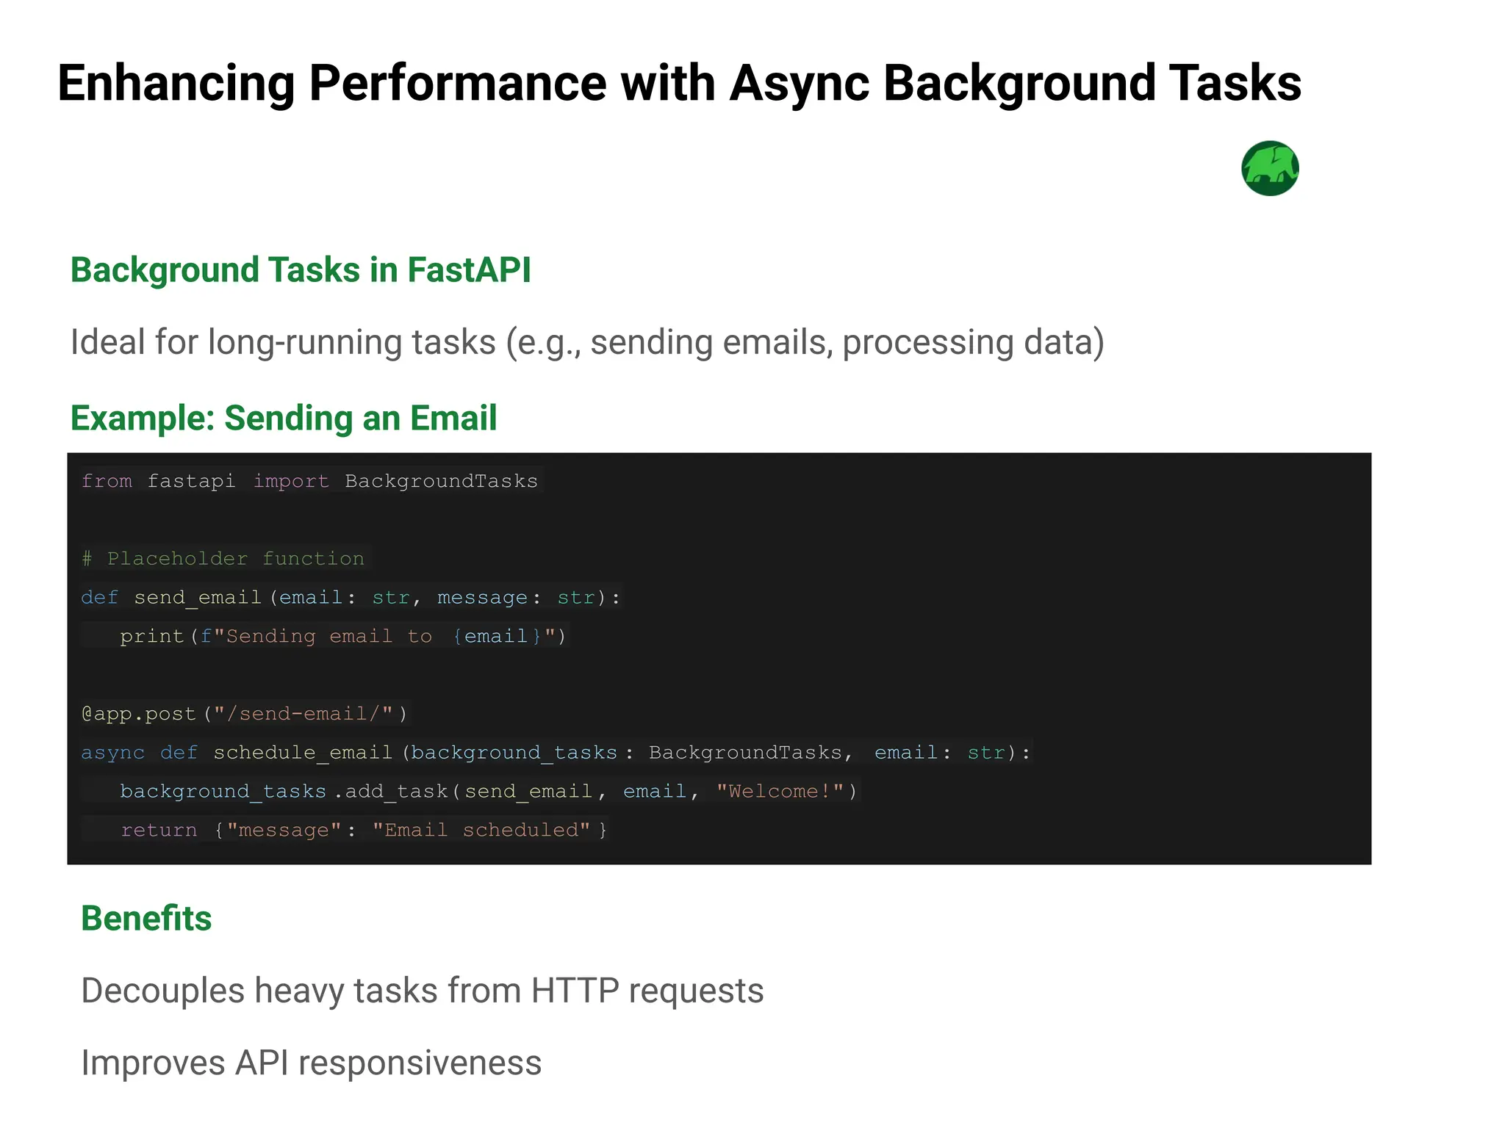Click the 'Example: Sending an Email' heading
This screenshot has height=1128, width=1505.
[284, 418]
